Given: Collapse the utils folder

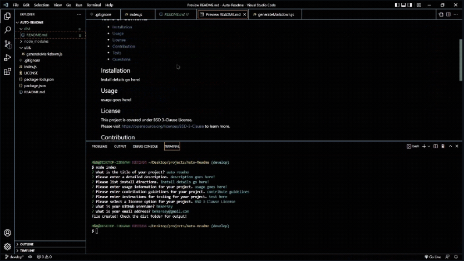Looking at the screenshot, I should 21,48.
